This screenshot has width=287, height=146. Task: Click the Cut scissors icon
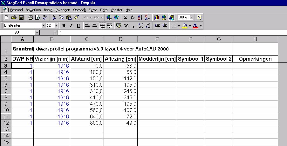54,17
